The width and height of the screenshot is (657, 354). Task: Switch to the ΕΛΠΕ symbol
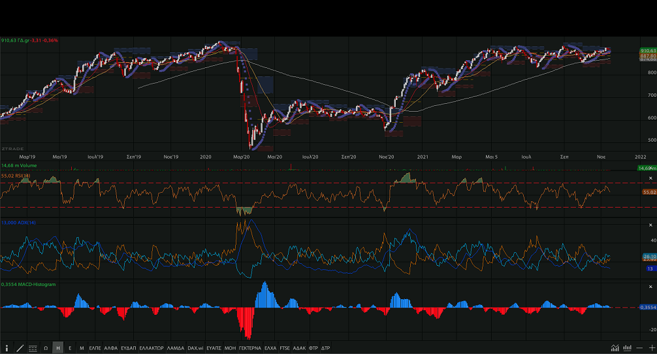95,348
